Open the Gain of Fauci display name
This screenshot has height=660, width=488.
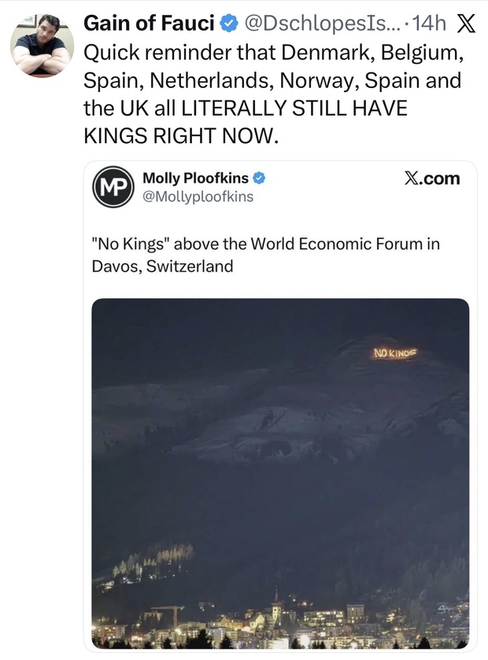pos(149,24)
